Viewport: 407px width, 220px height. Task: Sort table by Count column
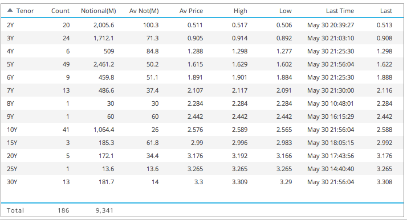(x=60, y=11)
